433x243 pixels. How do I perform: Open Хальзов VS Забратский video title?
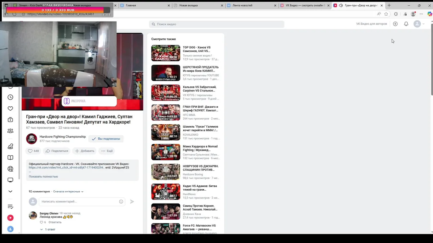coord(200,89)
